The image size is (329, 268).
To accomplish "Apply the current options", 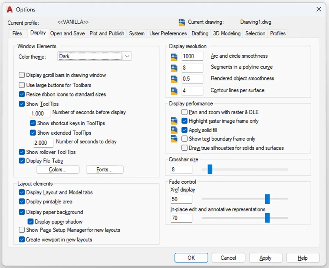I will (266, 258).
